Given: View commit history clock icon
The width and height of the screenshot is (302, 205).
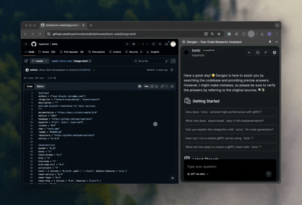Looking at the screenshot, I should 171,70.
